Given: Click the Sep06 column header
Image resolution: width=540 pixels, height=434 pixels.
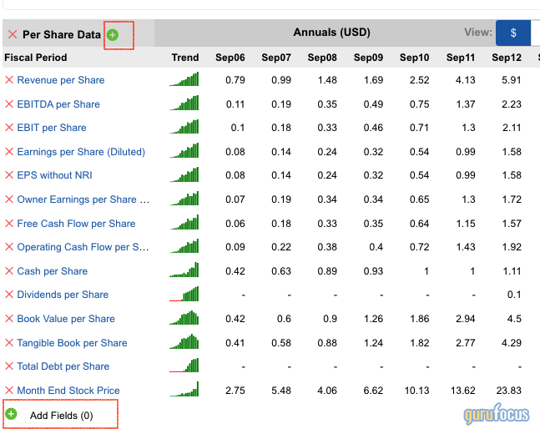Looking at the screenshot, I should pyautogui.click(x=230, y=58).
